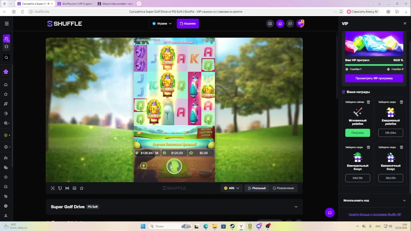Open Steam from the taskbar

point(232,226)
